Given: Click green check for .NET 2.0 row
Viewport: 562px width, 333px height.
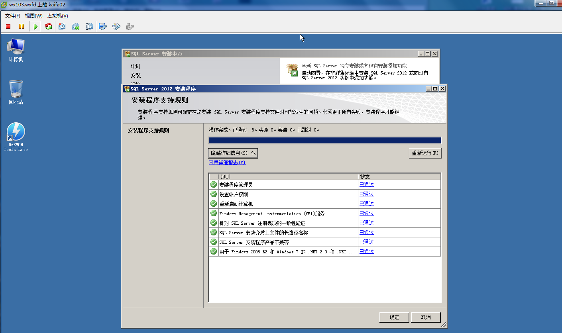Looking at the screenshot, I should click(214, 251).
